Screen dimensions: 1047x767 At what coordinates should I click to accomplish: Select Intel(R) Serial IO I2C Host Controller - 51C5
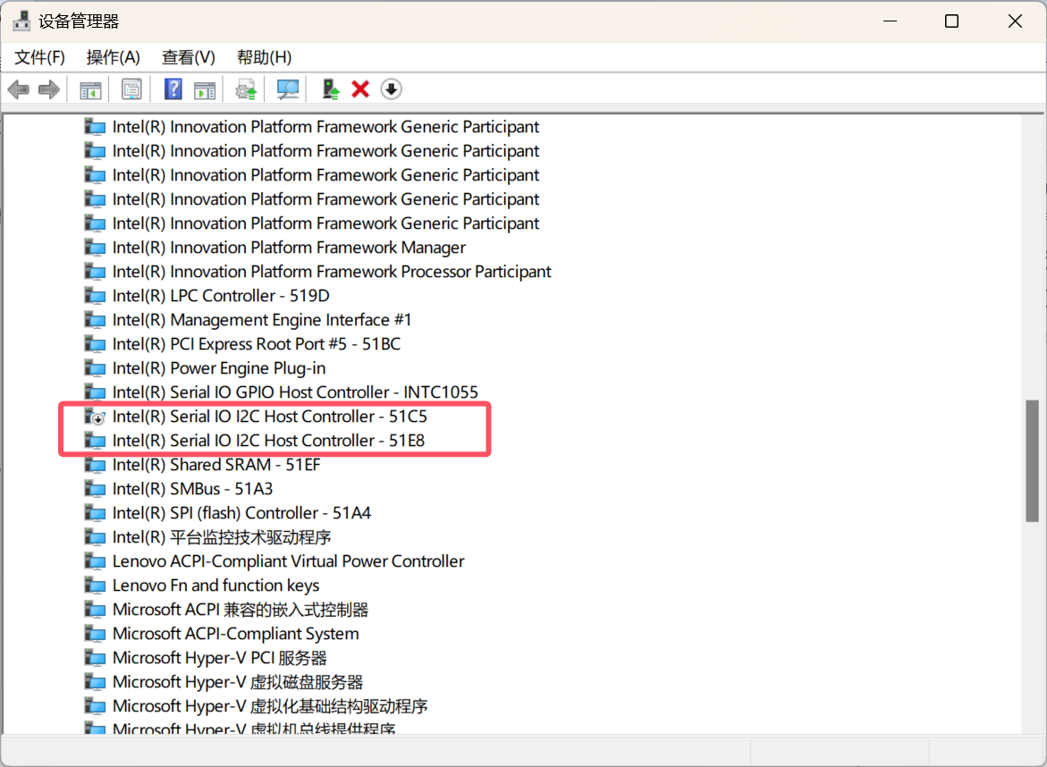click(270, 417)
